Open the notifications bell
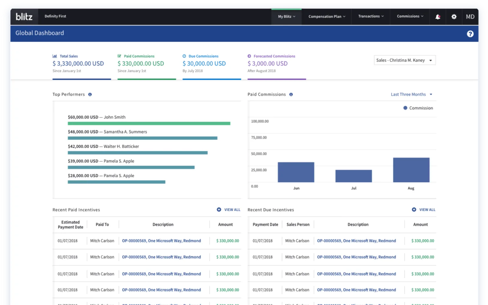This screenshot has height=305, width=488. tap(438, 17)
